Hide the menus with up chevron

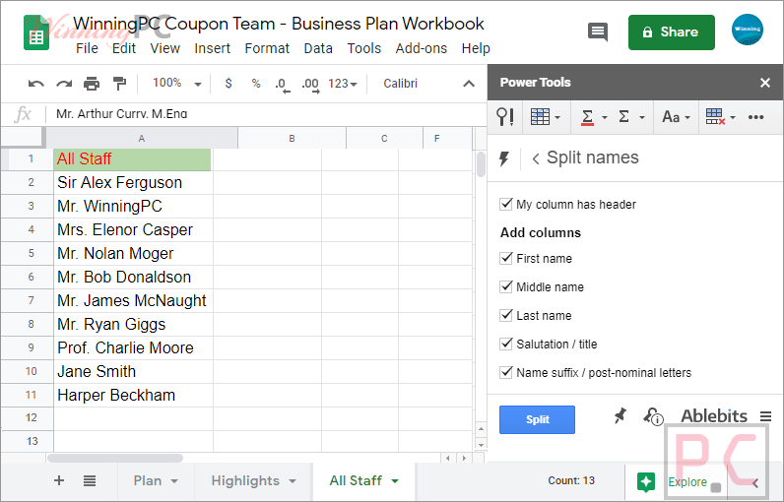(469, 84)
